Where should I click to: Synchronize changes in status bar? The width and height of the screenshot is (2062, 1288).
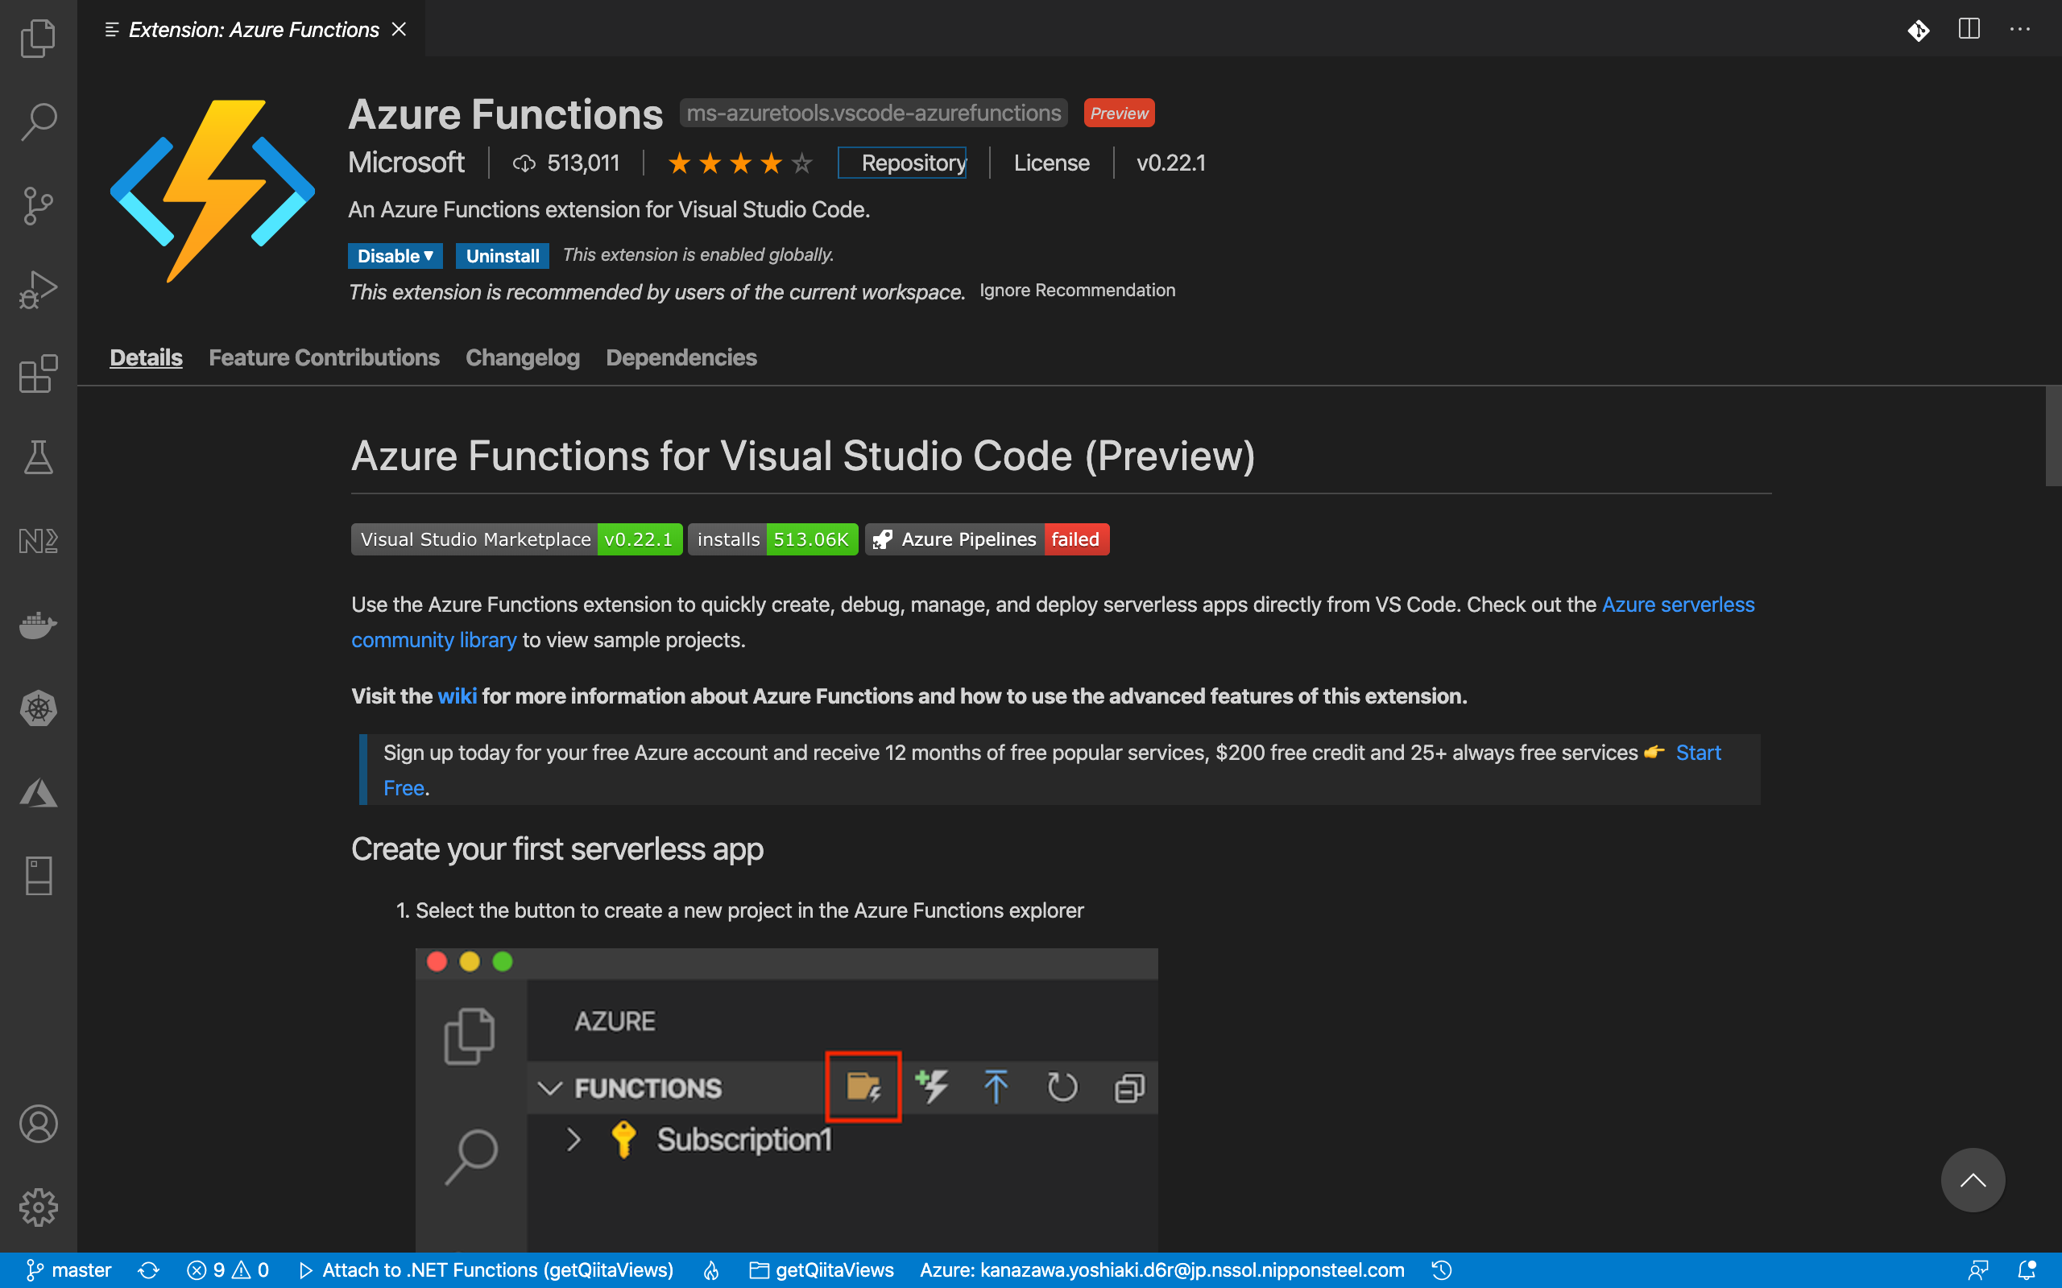[x=149, y=1270]
